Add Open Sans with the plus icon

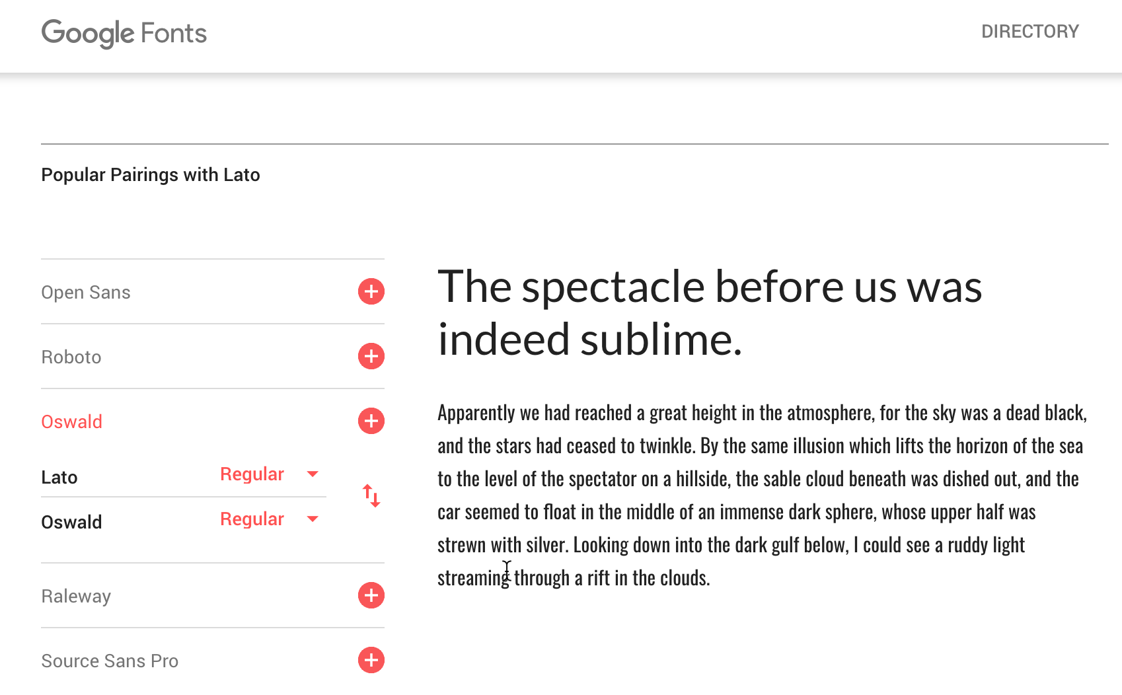(371, 291)
